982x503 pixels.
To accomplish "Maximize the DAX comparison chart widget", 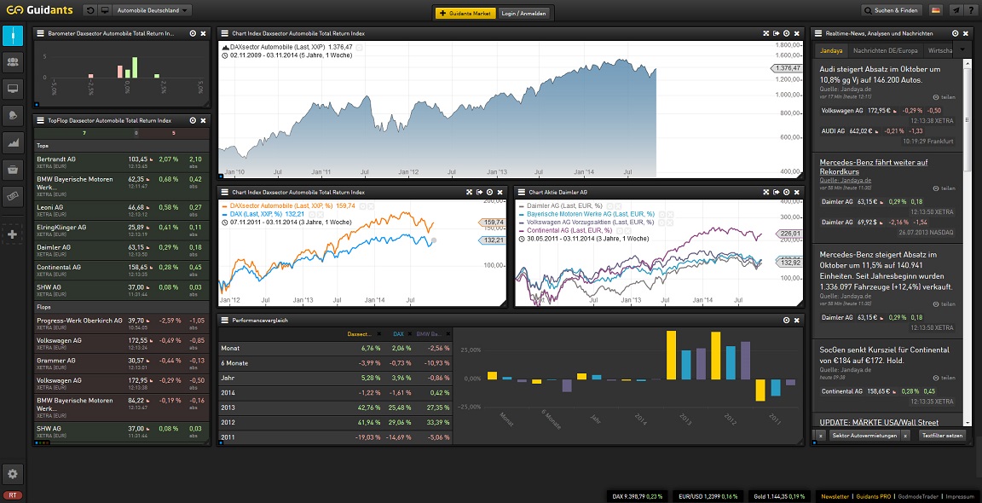I will tap(469, 193).
